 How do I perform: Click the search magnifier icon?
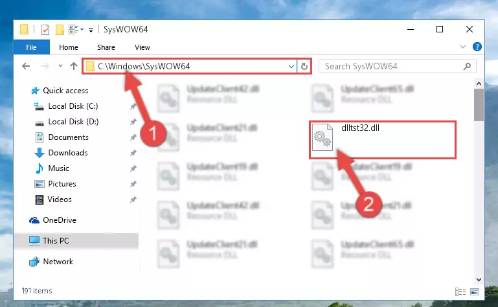(467, 67)
